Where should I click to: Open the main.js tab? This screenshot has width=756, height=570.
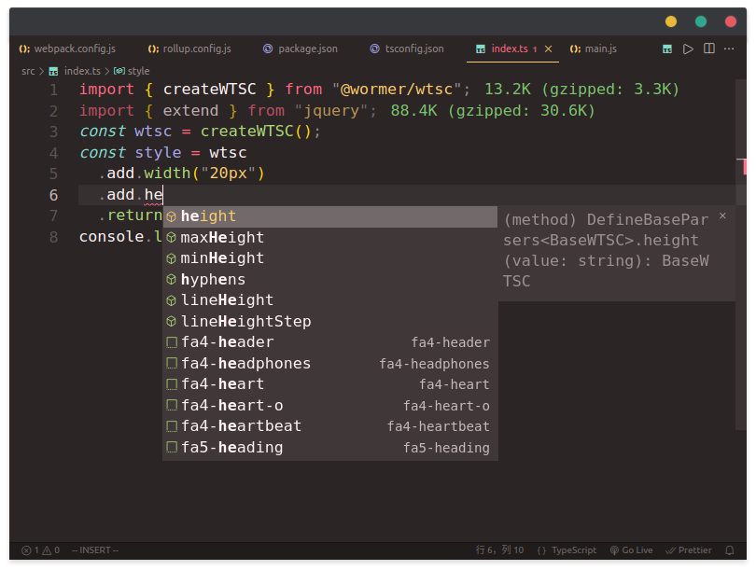593,49
